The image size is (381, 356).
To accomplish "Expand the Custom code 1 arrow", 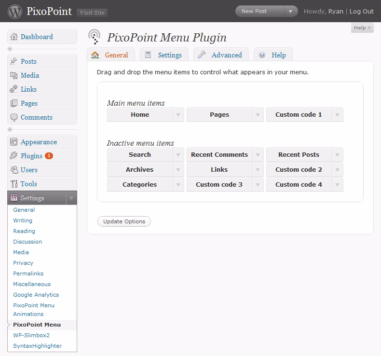I will pyautogui.click(x=337, y=115).
